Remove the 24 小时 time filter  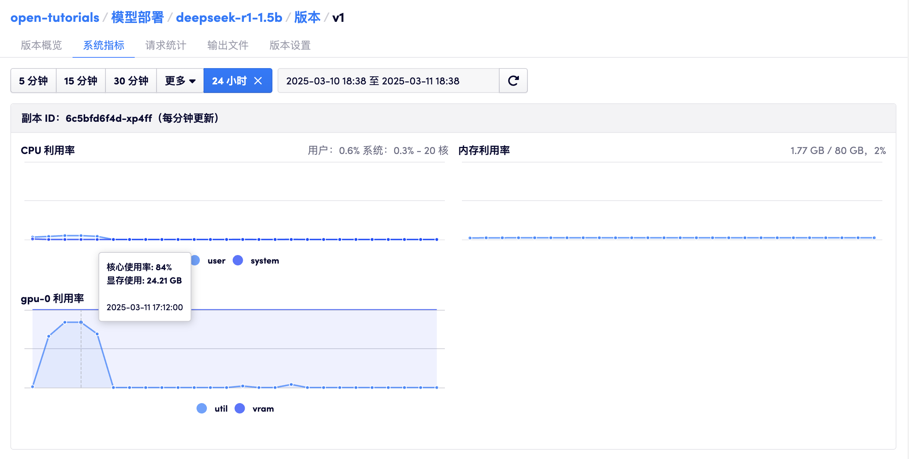pos(259,81)
